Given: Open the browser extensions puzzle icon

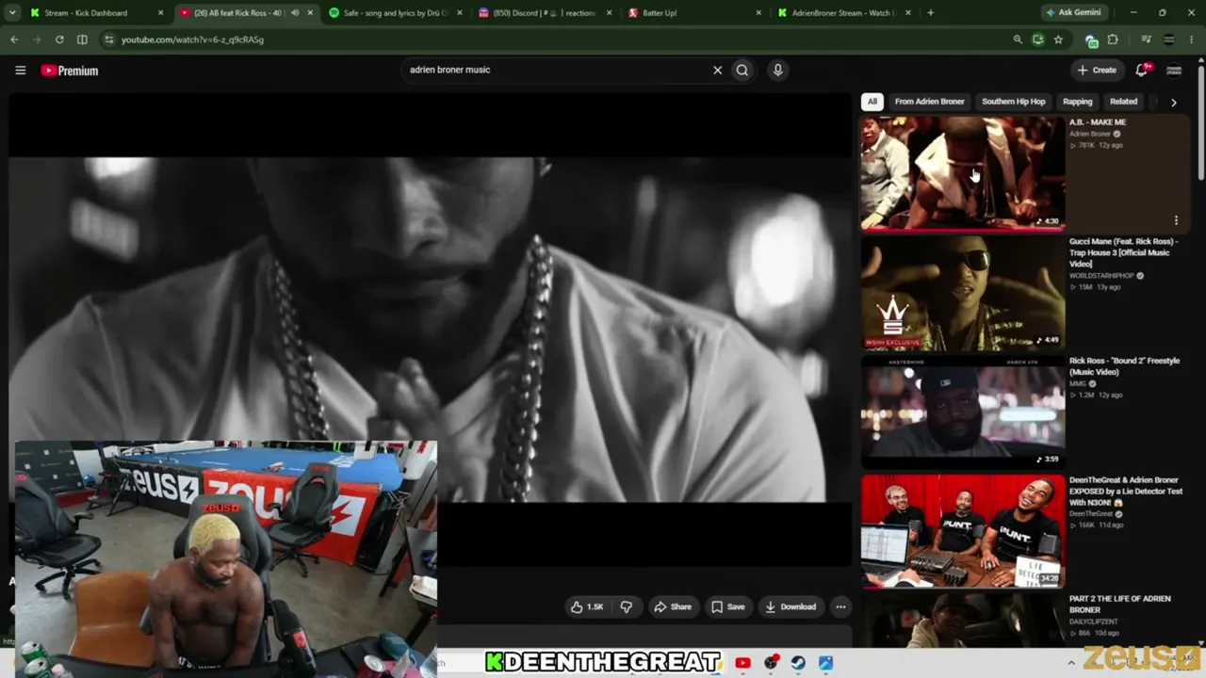Looking at the screenshot, I should pos(1113,40).
